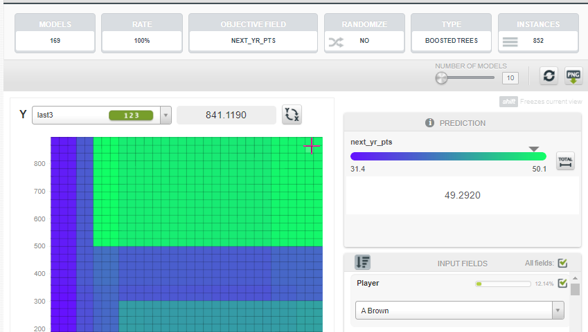Image resolution: width=588 pixels, height=332 pixels.
Task: Toggle the Player field checkbox
Action: tap(562, 283)
